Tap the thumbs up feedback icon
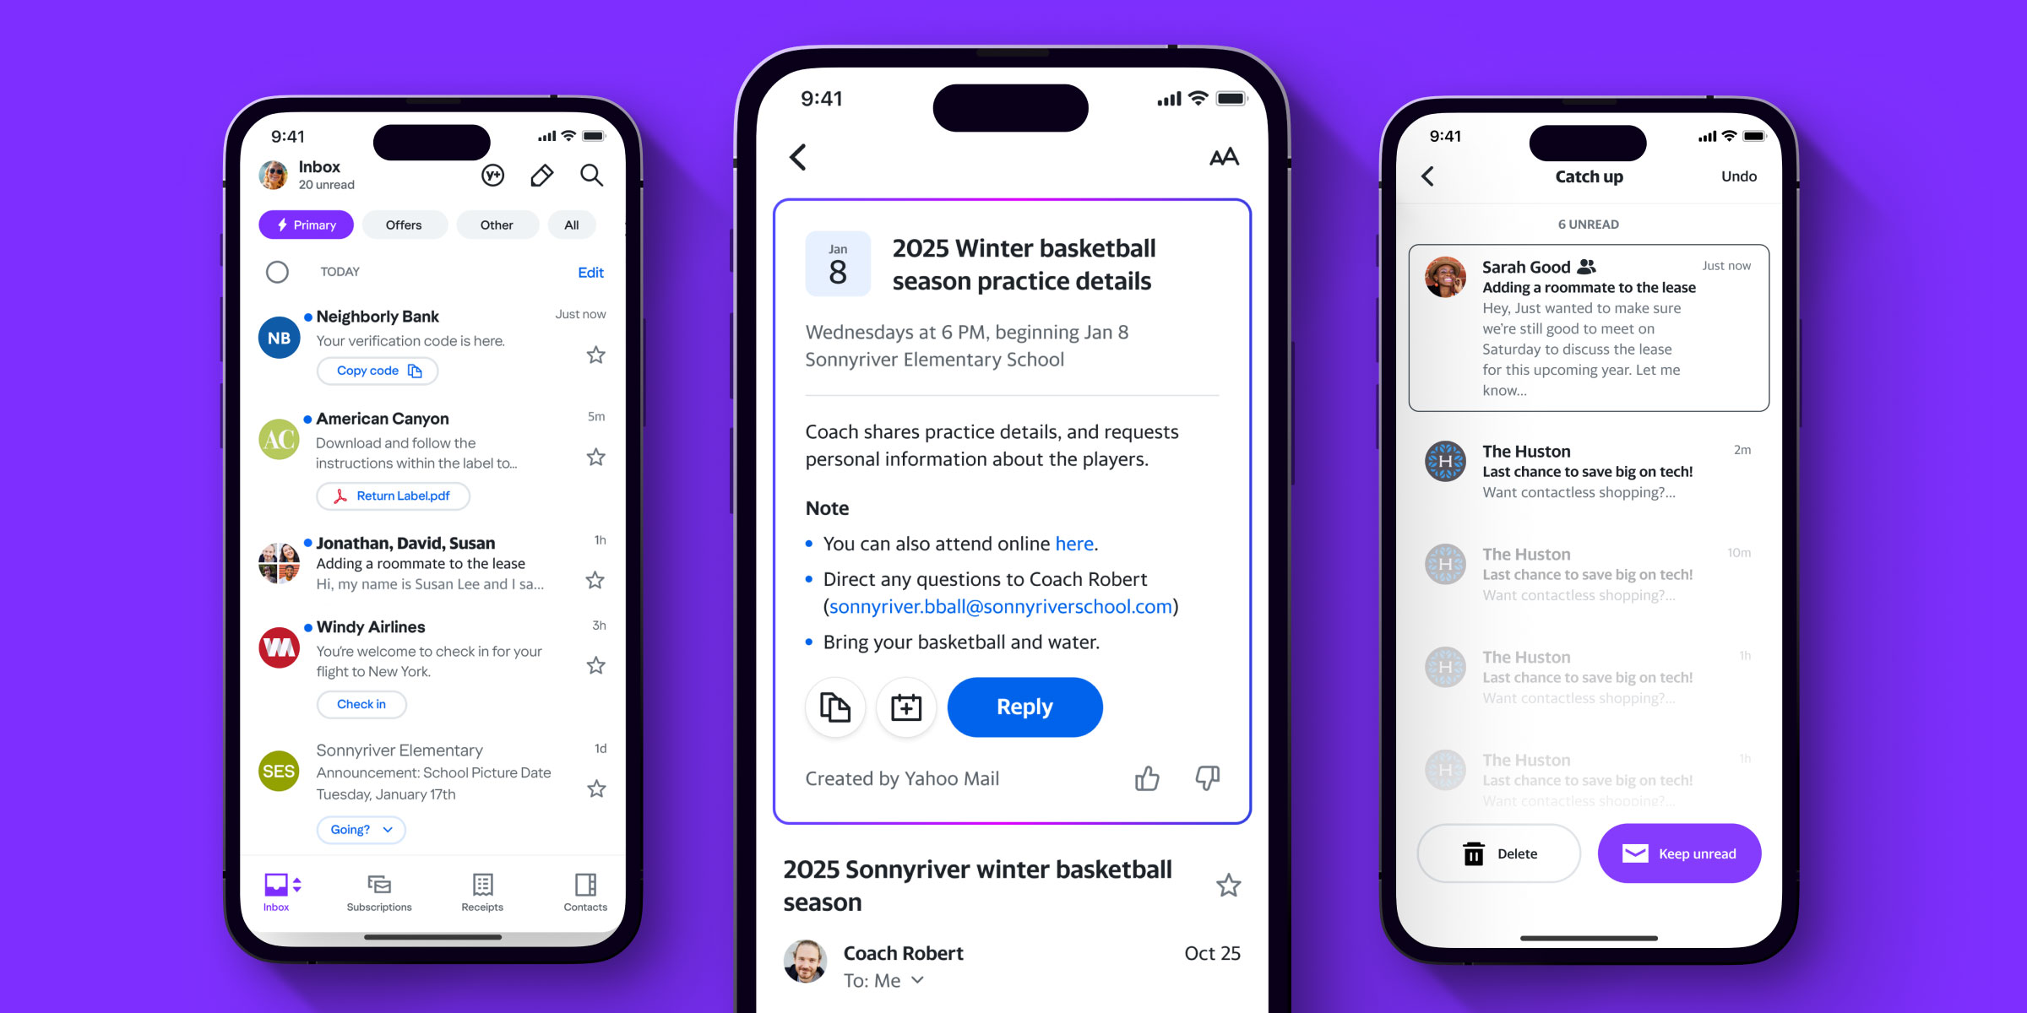The height and width of the screenshot is (1013, 2027). pyautogui.click(x=1143, y=777)
